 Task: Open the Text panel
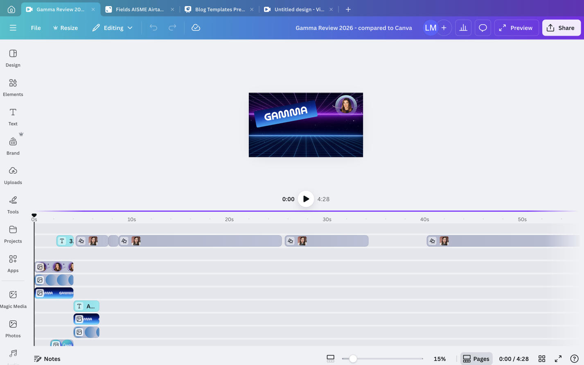pyautogui.click(x=13, y=116)
